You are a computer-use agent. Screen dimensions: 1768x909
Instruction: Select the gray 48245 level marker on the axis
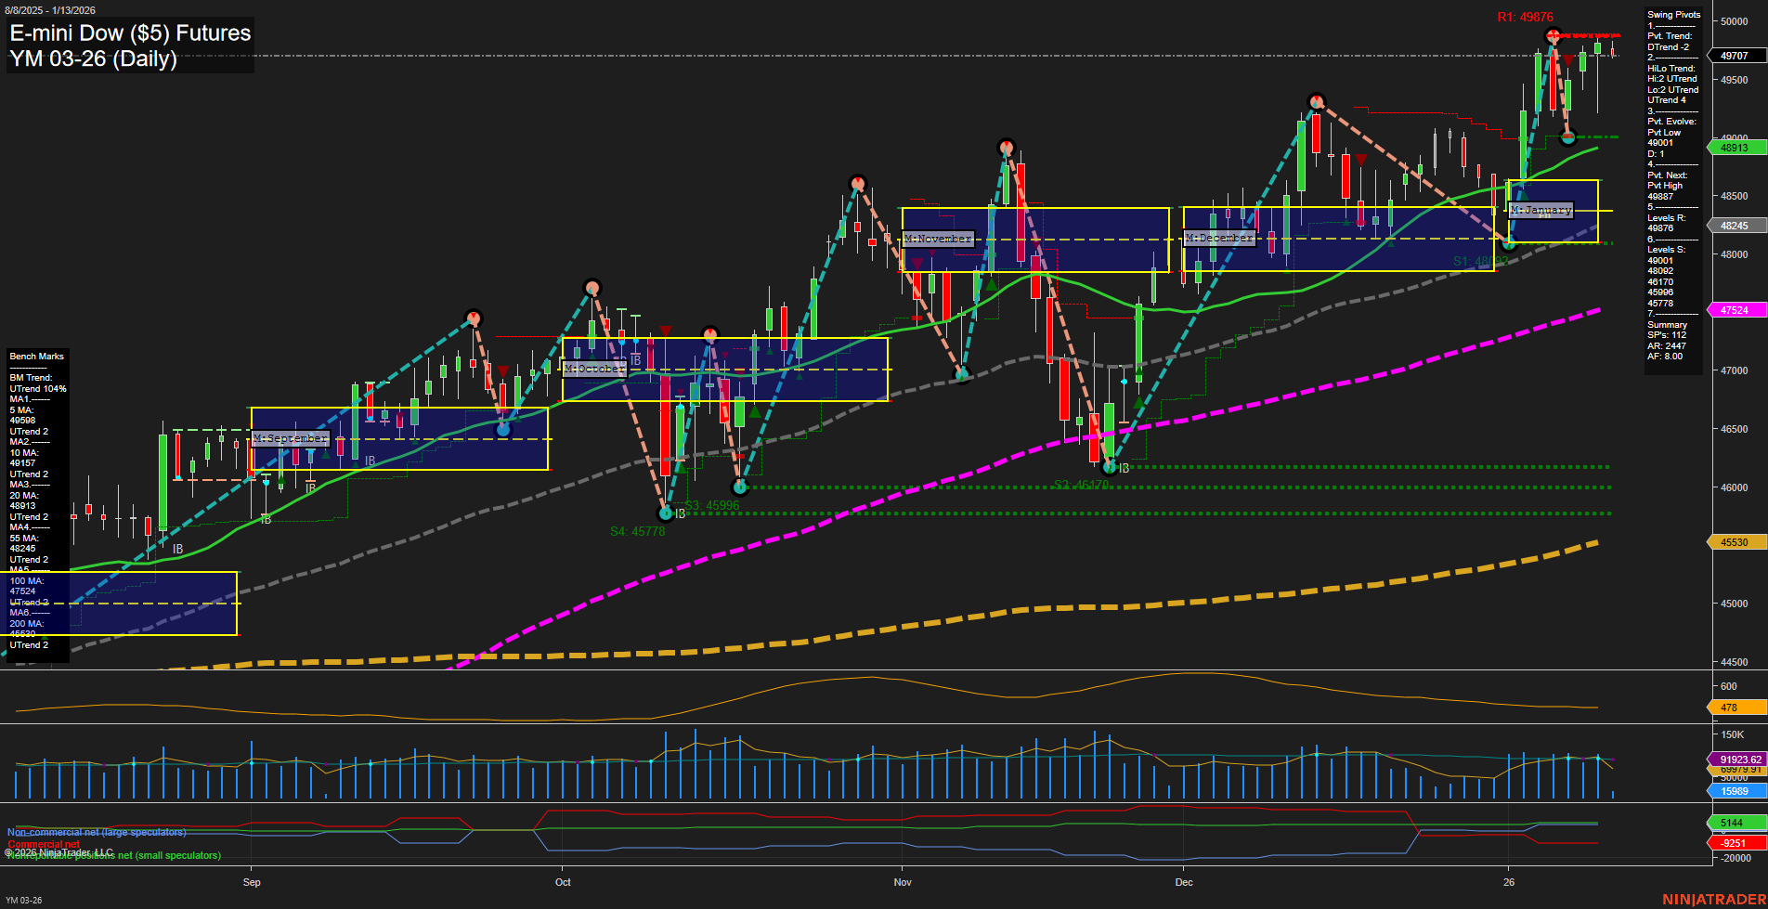point(1733,226)
